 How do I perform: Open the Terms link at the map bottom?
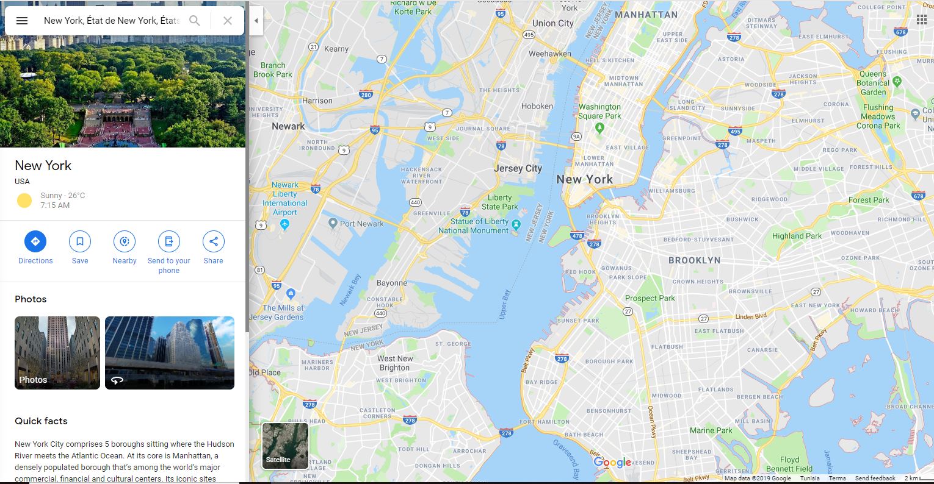point(837,479)
